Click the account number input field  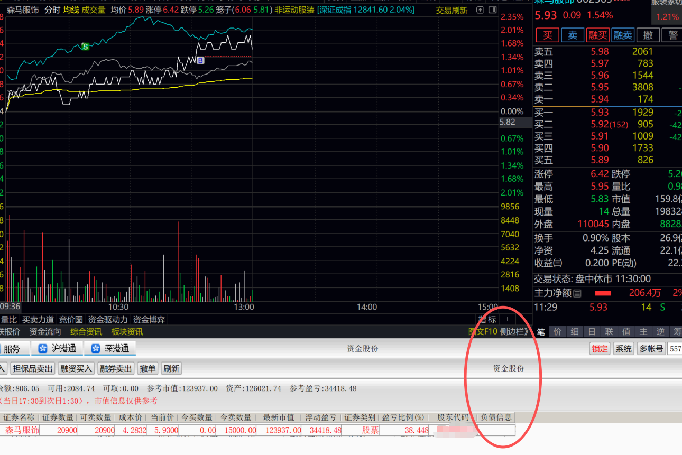675,349
